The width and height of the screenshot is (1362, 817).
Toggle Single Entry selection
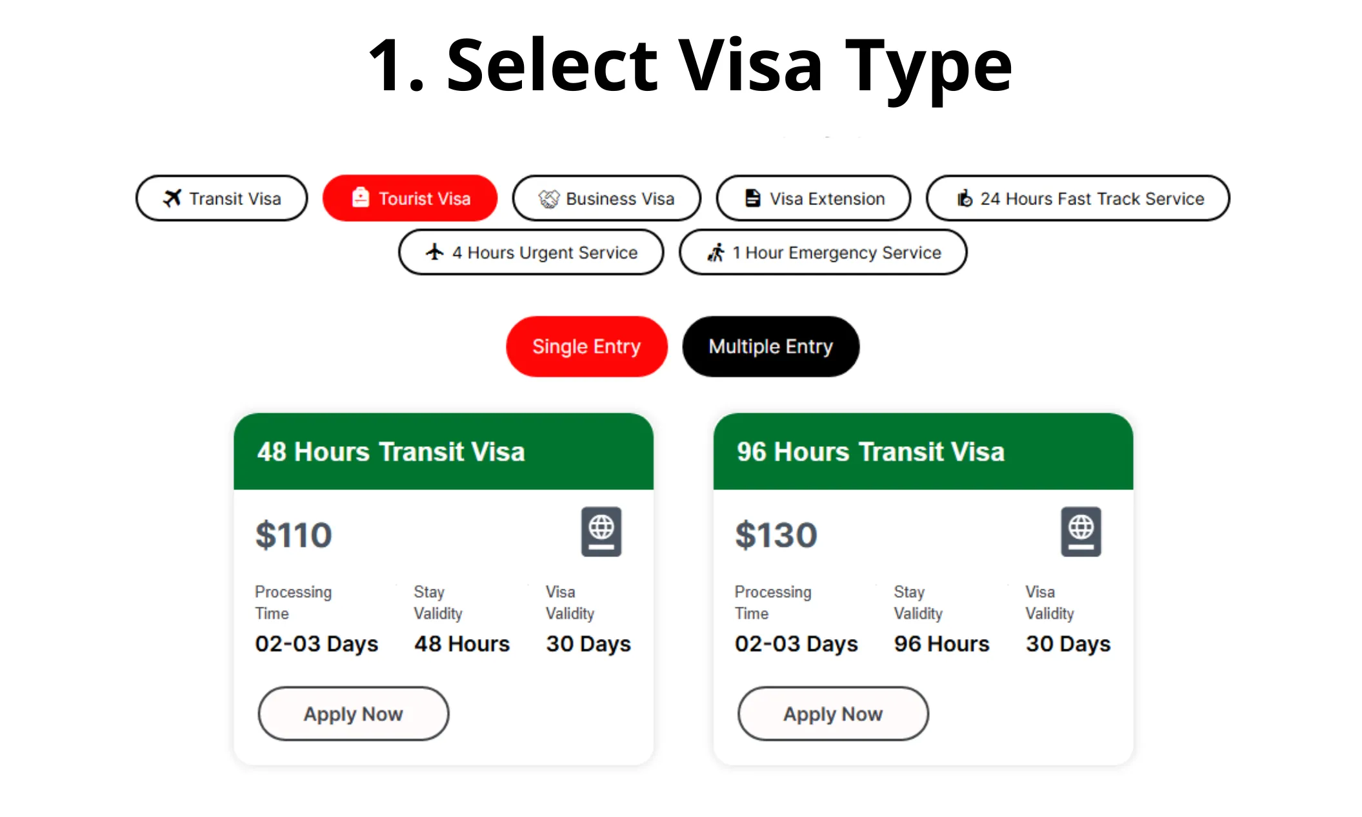586,346
